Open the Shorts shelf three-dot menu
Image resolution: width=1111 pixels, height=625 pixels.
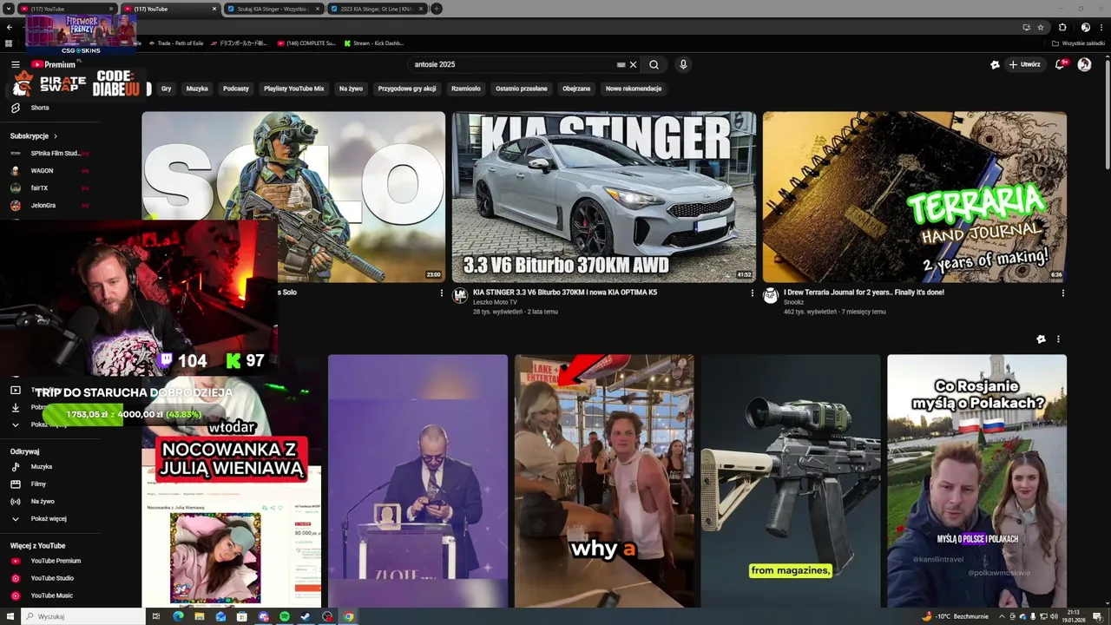[1058, 339]
